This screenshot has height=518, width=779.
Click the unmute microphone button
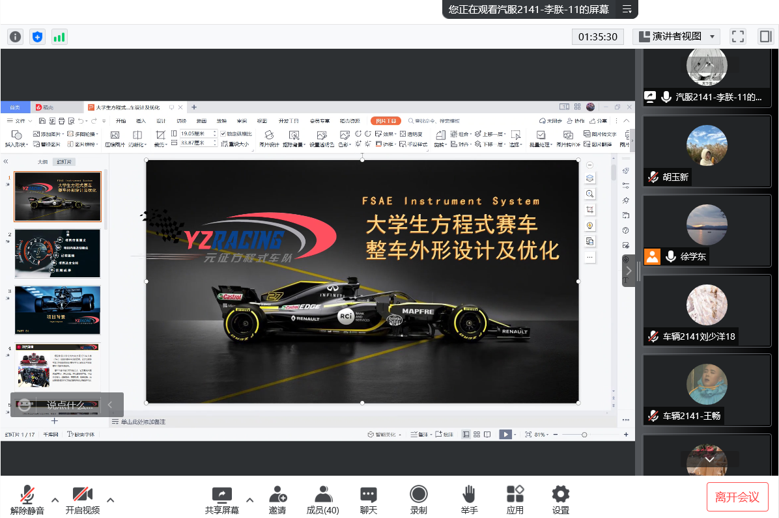point(27,500)
